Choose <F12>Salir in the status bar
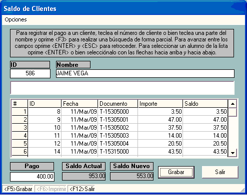 point(82,189)
